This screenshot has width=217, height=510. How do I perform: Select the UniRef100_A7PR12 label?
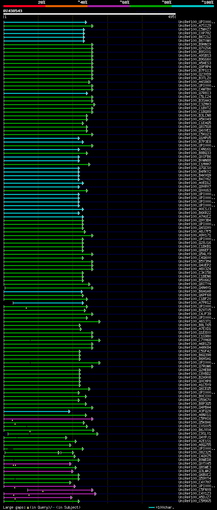tap(195, 302)
